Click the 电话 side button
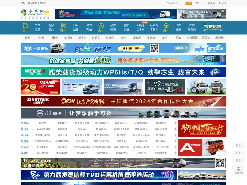 pos(238,160)
